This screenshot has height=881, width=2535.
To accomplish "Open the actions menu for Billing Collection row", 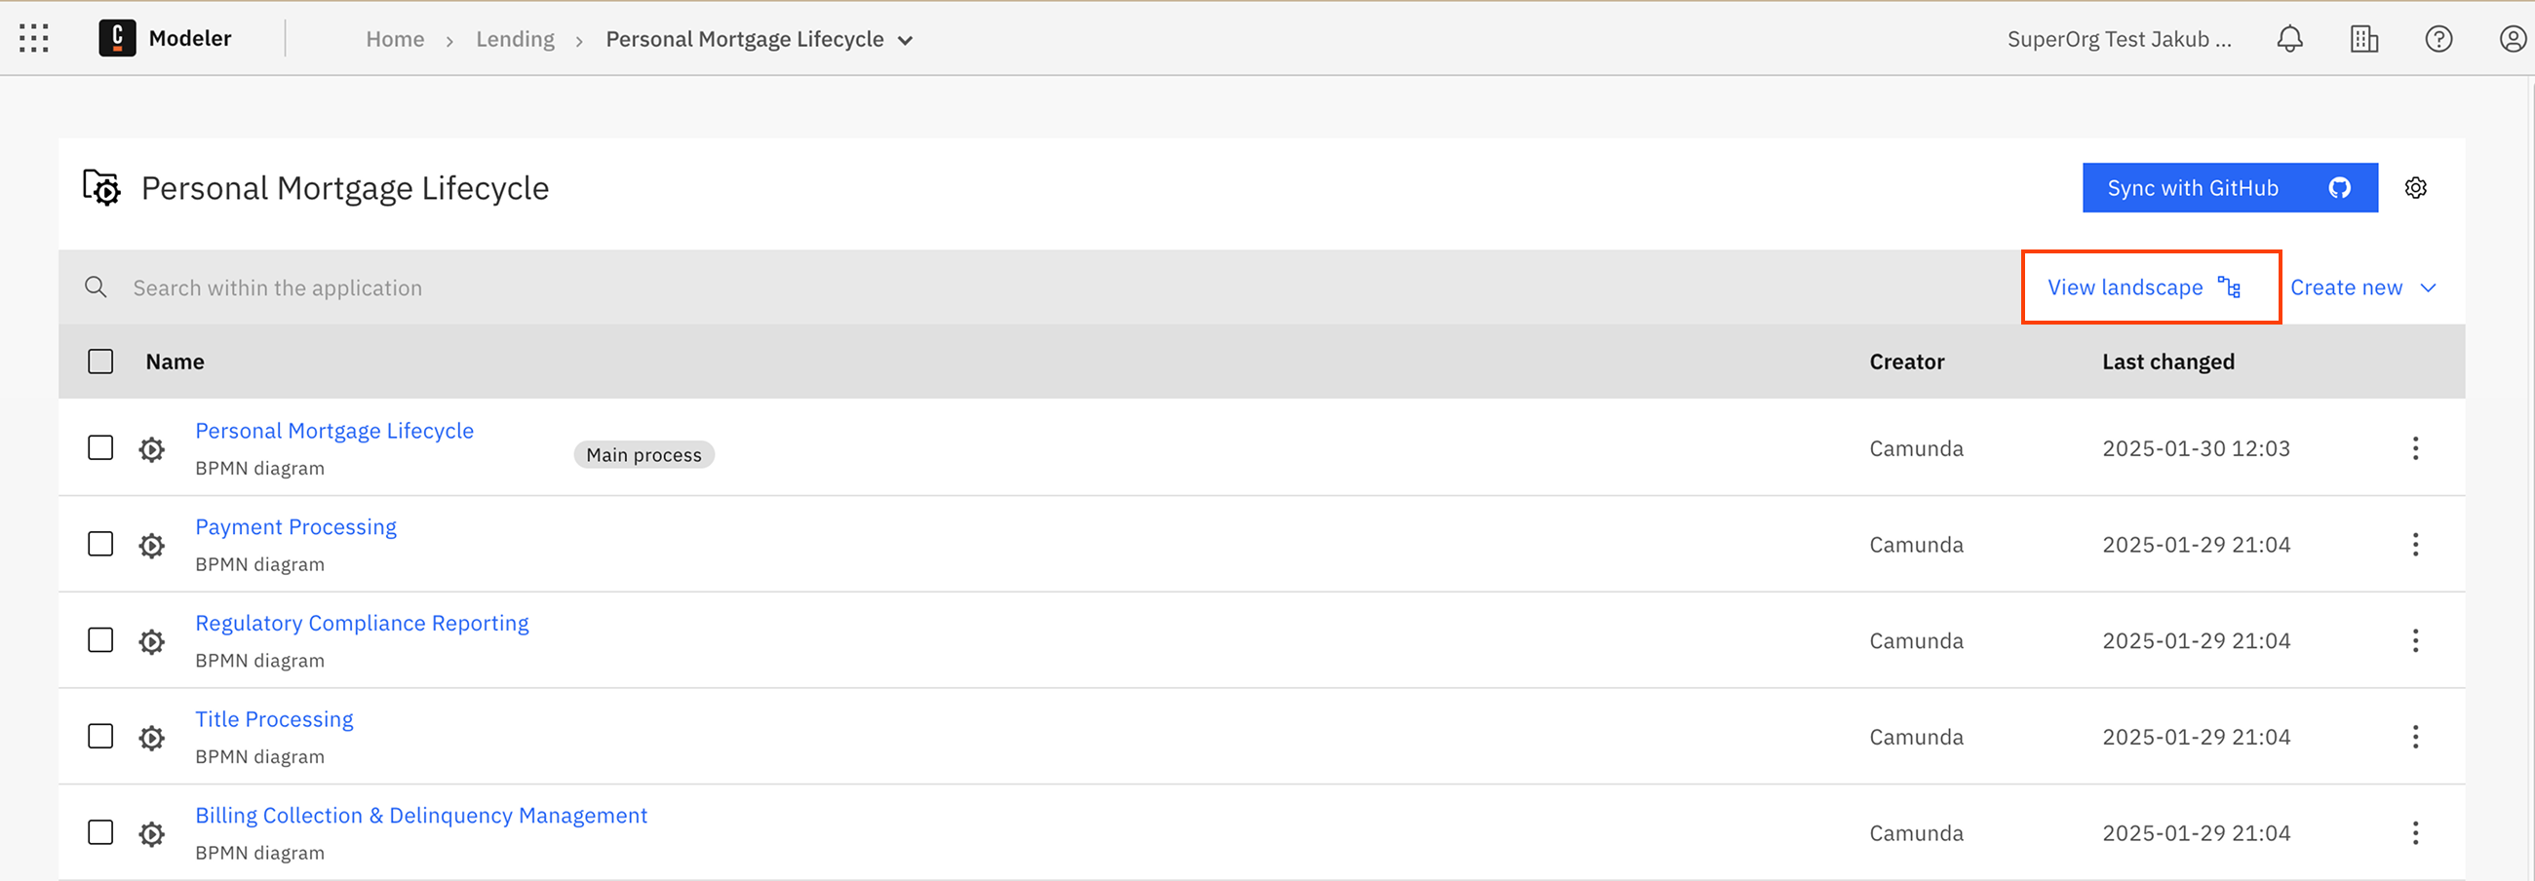I will click(x=2417, y=832).
